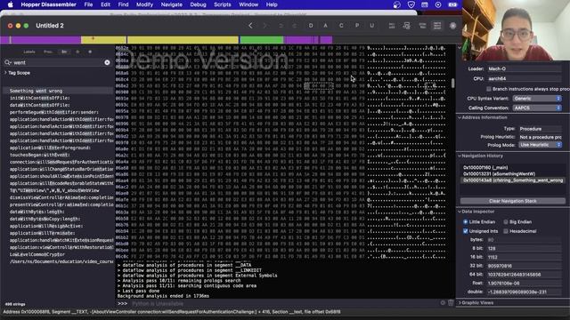Open the File menu
This screenshot has height=320, width=570.
point(88,4)
